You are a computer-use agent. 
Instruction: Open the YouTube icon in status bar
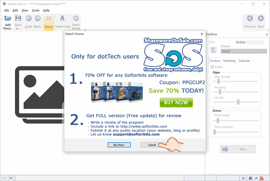point(261,178)
